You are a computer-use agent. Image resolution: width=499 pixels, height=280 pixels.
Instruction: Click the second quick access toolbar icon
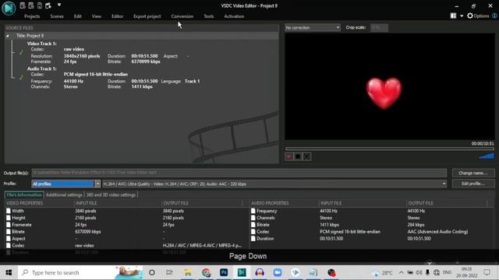pyautogui.click(x=31, y=5)
